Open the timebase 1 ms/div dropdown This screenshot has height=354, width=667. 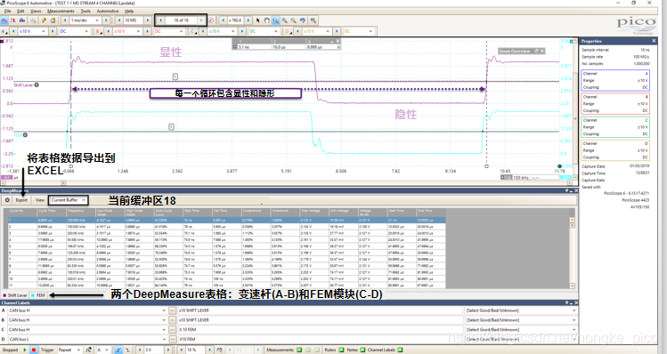(x=85, y=20)
